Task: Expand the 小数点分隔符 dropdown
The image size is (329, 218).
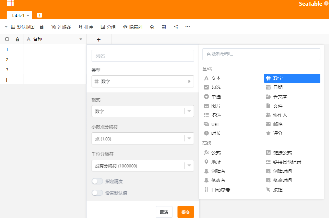Action: coord(143,138)
